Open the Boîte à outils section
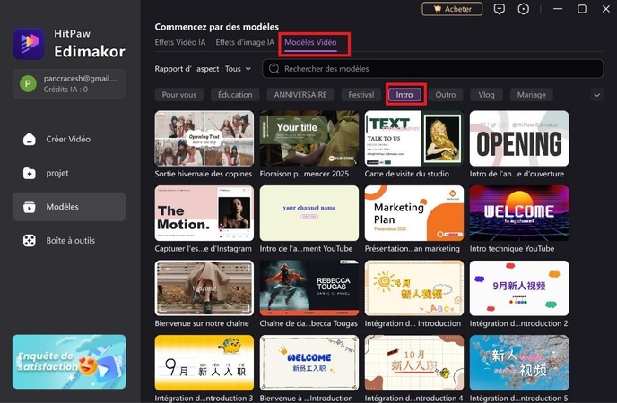The width and height of the screenshot is (617, 403). click(69, 240)
